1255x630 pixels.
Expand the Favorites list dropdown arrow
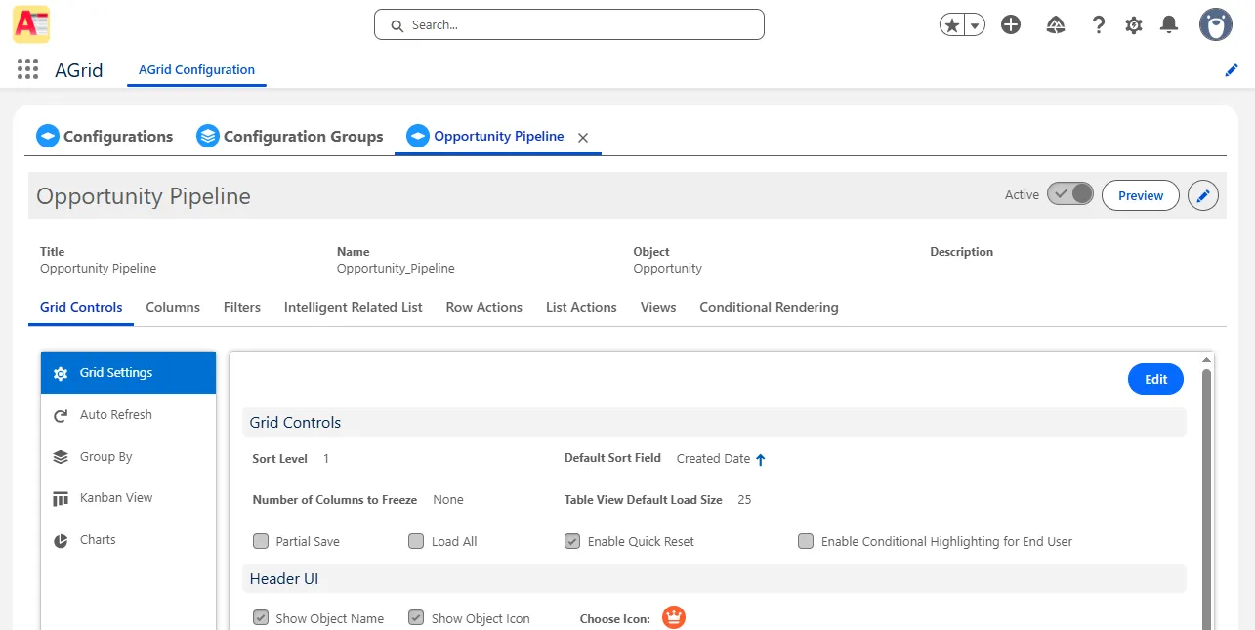[975, 25]
